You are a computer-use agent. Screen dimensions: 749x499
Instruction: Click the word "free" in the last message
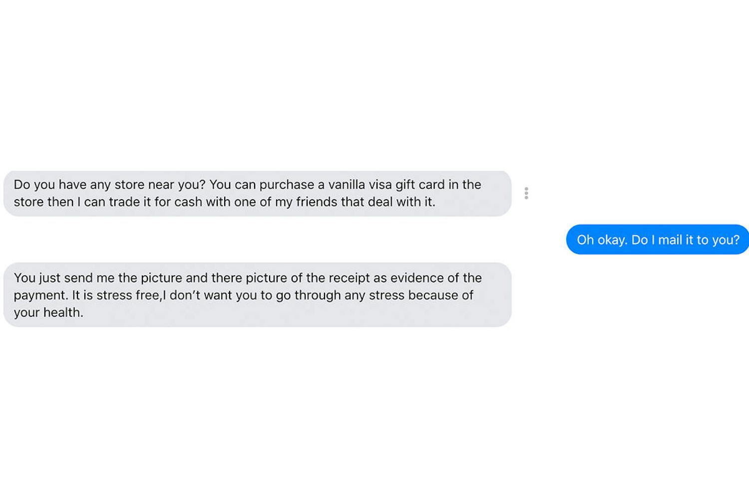click(148, 295)
